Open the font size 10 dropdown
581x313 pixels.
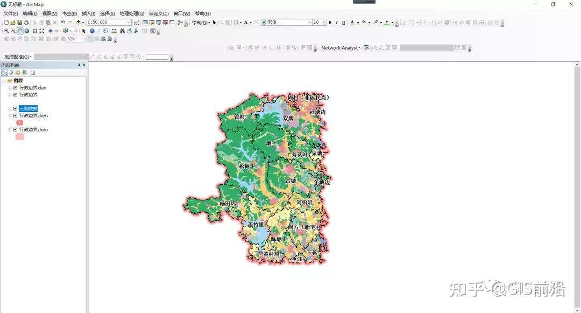tap(324, 22)
